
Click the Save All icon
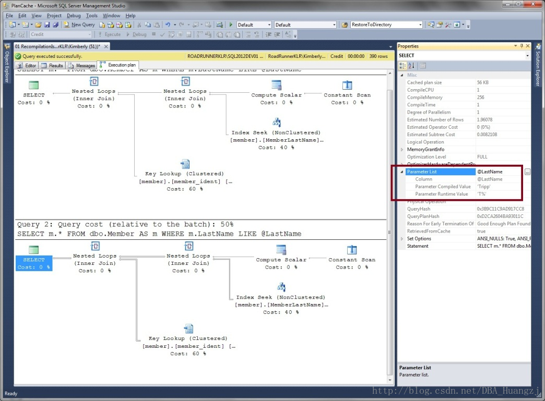55,25
